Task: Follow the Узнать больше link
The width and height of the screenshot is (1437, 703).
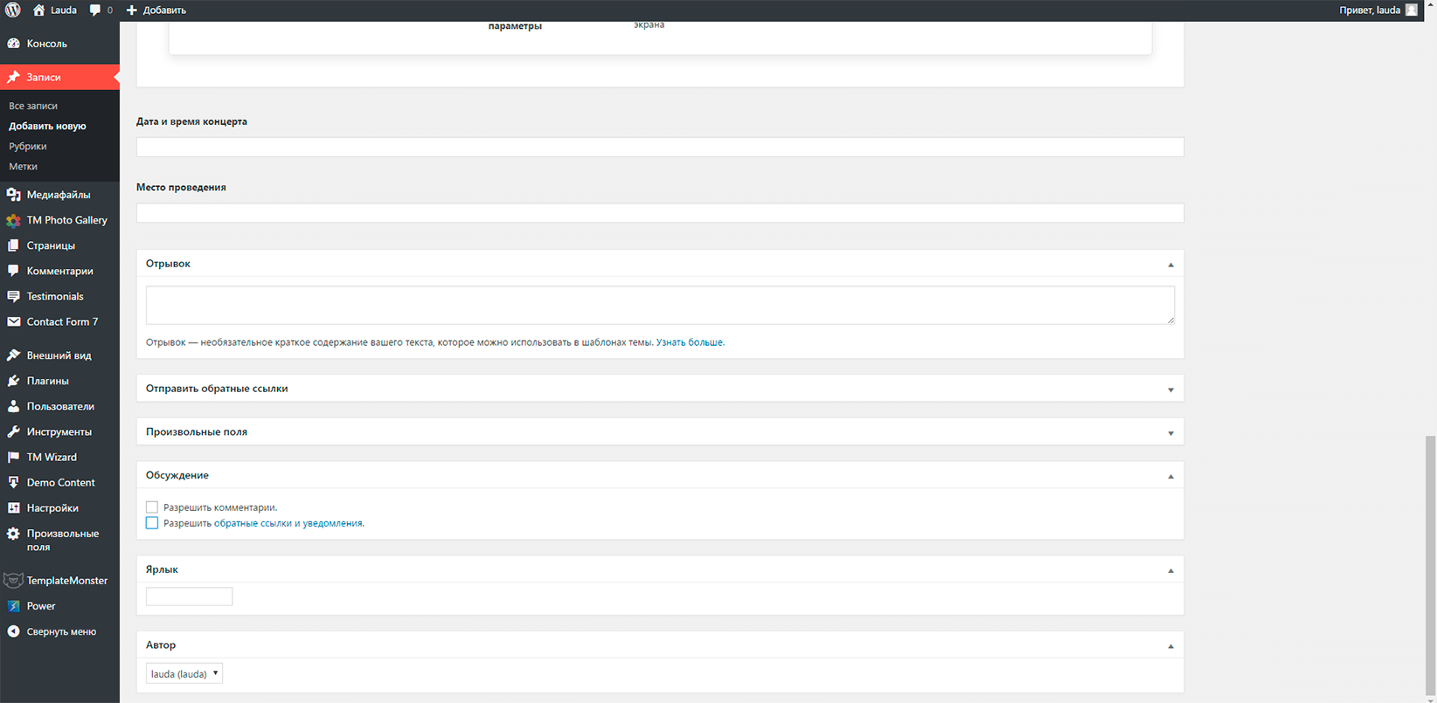Action: [691, 342]
